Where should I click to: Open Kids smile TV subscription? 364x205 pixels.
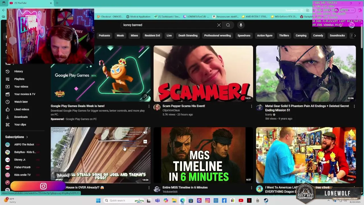22,175
